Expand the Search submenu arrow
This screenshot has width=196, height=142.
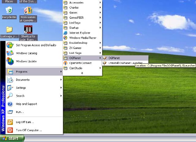coord(61,96)
